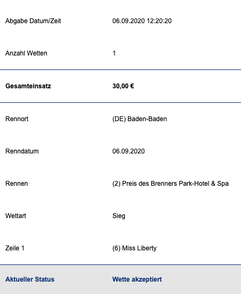This screenshot has height=294, width=241.
Task: Click the Anzahl Wetten value 1
Action: [x=114, y=53]
